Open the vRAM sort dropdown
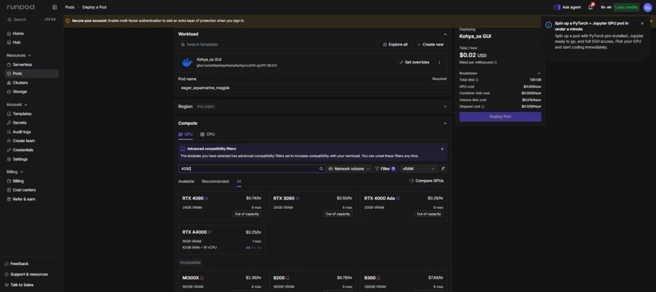The height and width of the screenshot is (292, 656). pos(419,168)
